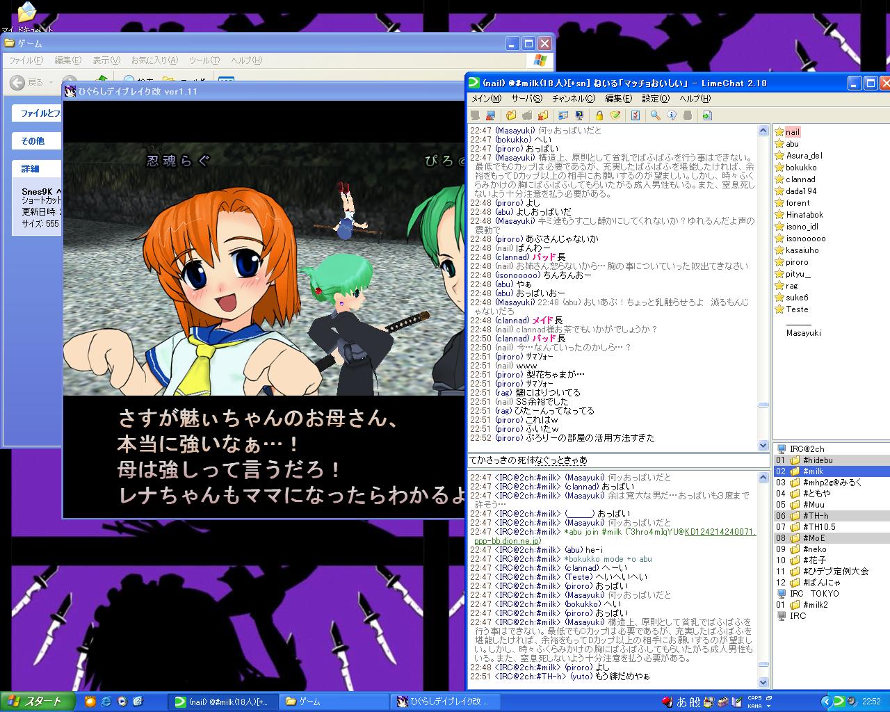Click the folder with red X icon
This screenshot has width=890, height=712.
(x=543, y=115)
